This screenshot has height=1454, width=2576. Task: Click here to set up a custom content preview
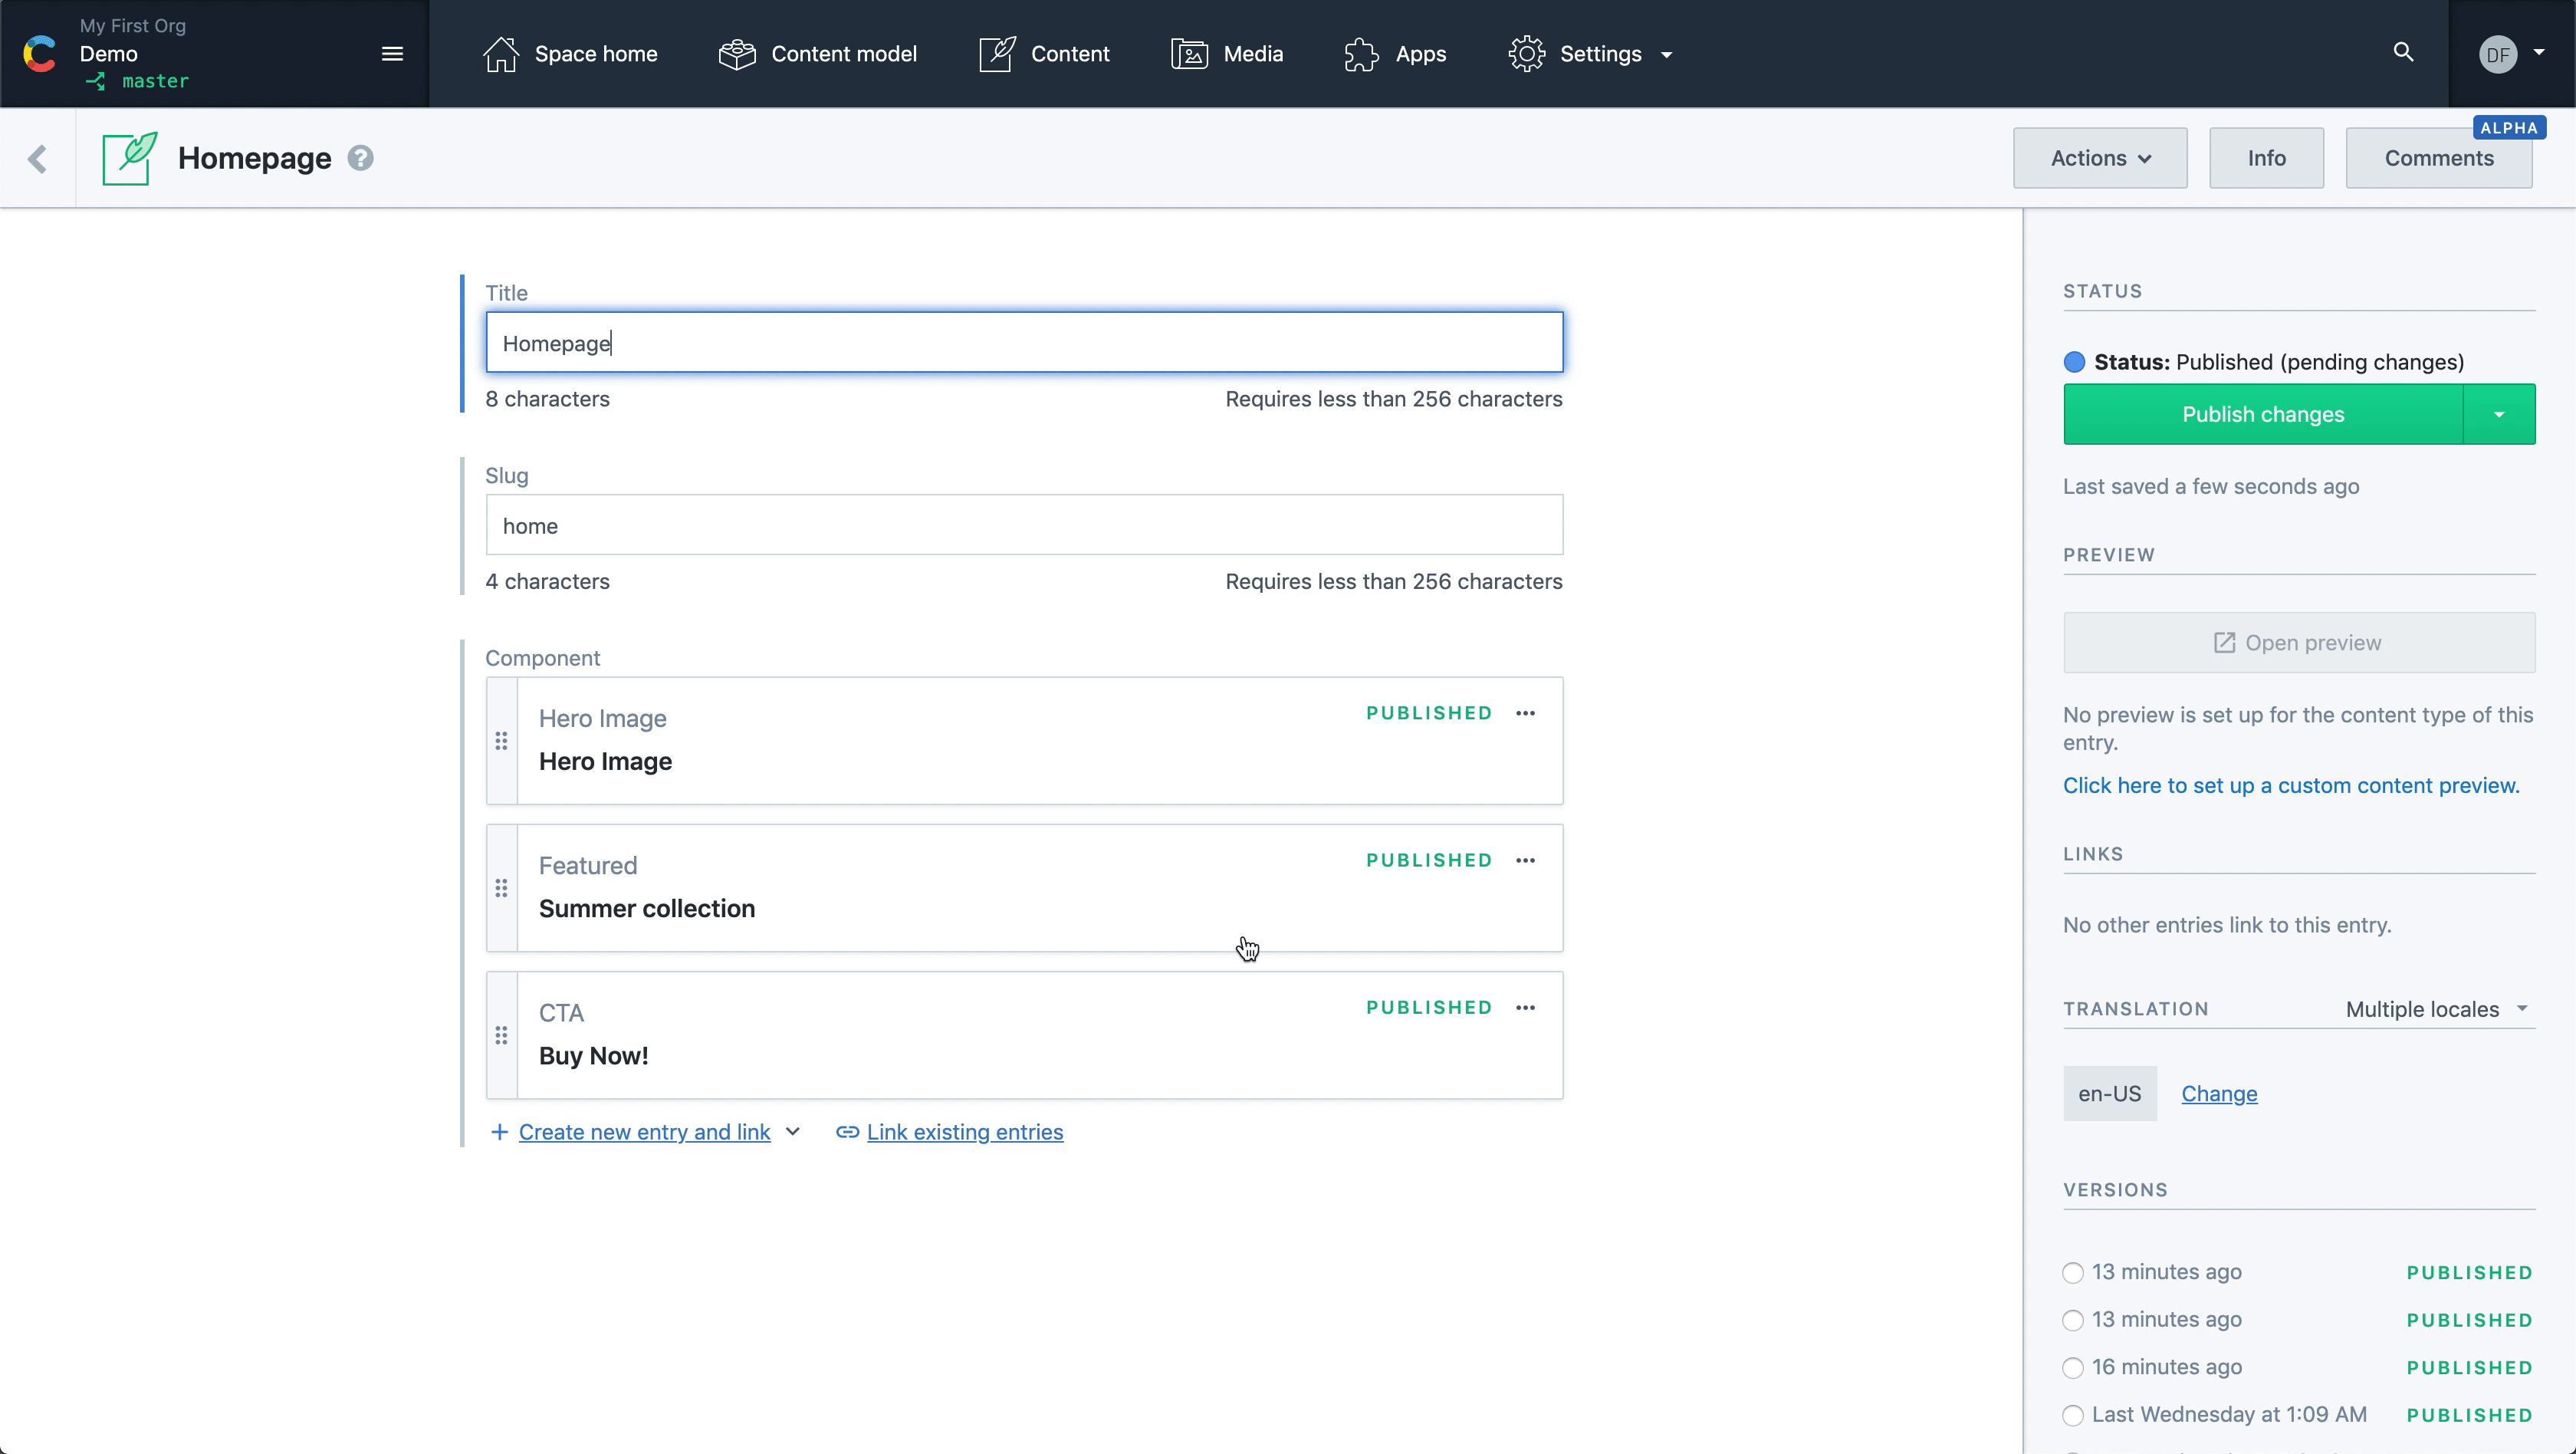pos(2291,784)
